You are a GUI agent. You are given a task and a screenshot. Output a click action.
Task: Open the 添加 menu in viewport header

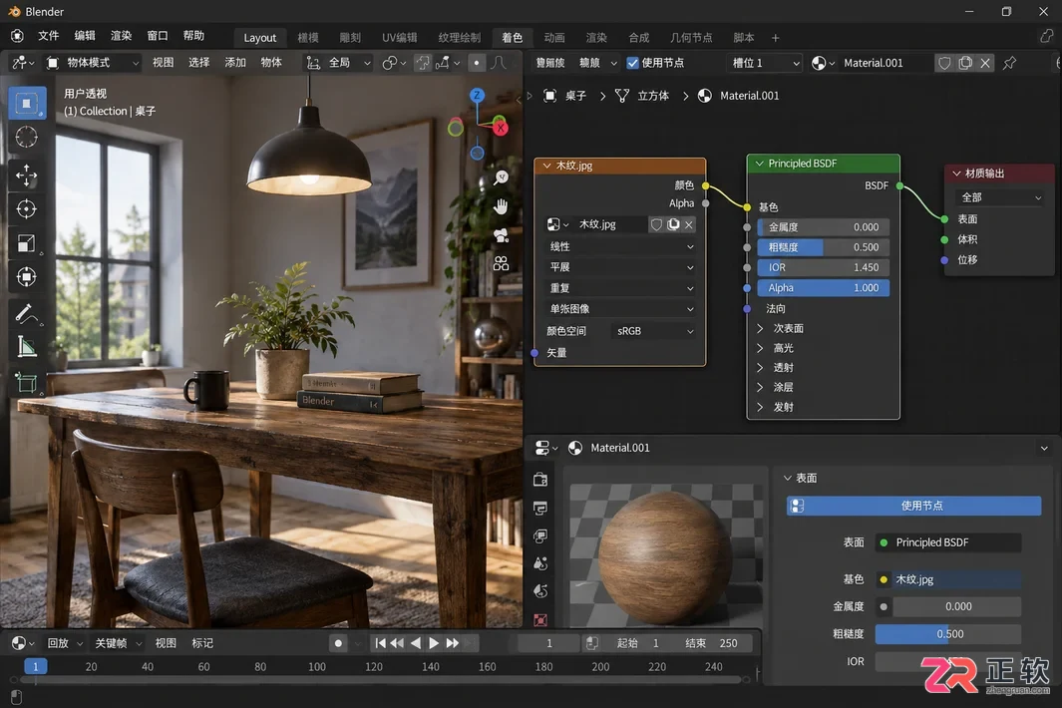235,63
